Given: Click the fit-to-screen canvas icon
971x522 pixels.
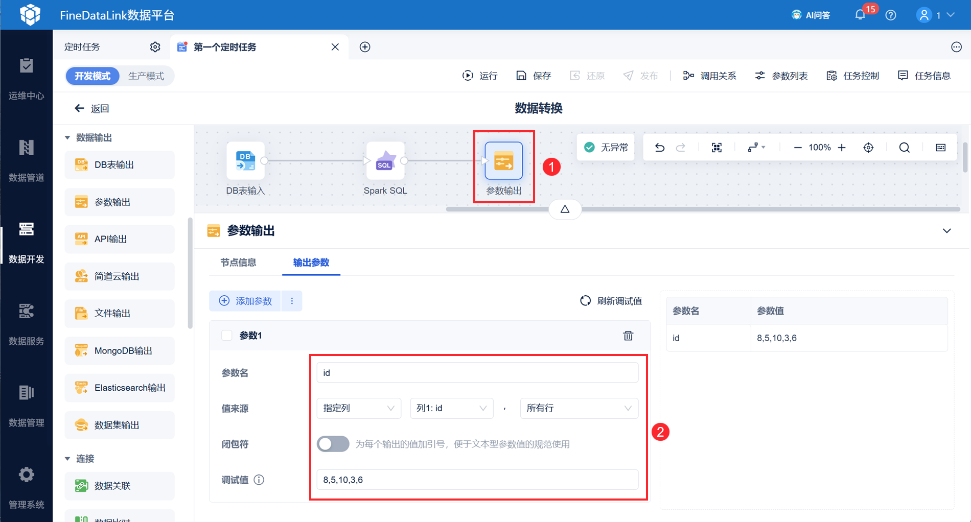Looking at the screenshot, I should point(717,148).
